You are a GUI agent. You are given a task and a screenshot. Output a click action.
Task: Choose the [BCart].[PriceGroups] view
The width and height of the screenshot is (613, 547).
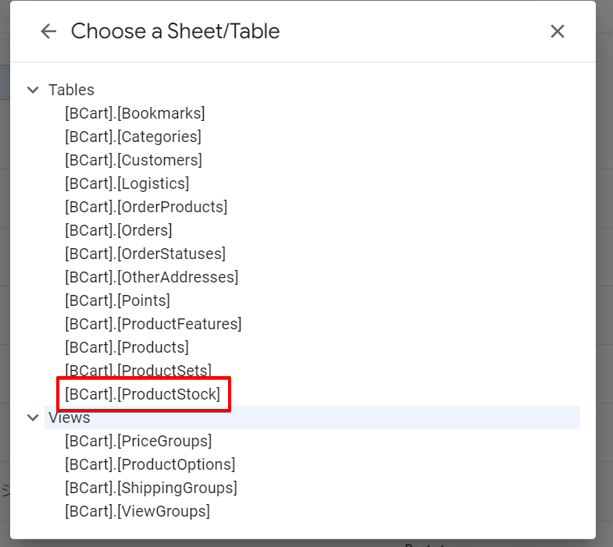pos(138,441)
